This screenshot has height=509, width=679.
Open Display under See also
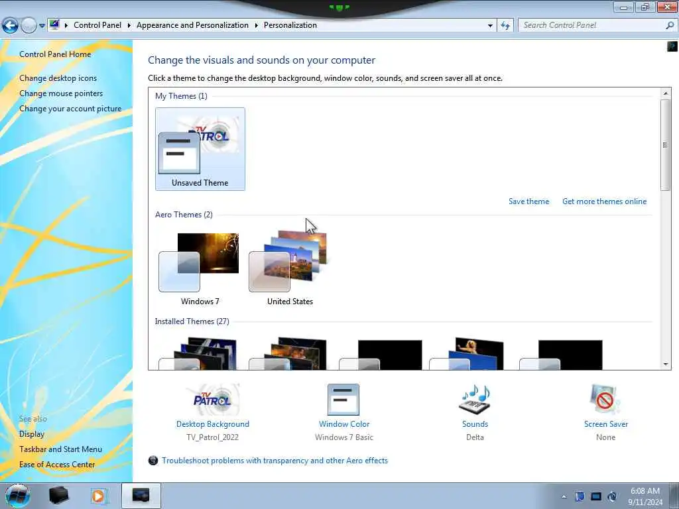pos(32,433)
